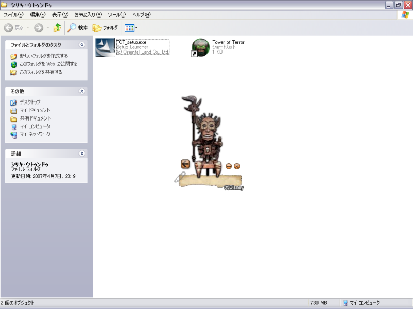Screen dimensions: 413x309
Task: Click the Setup Launcher description text
Action: tap(132, 47)
